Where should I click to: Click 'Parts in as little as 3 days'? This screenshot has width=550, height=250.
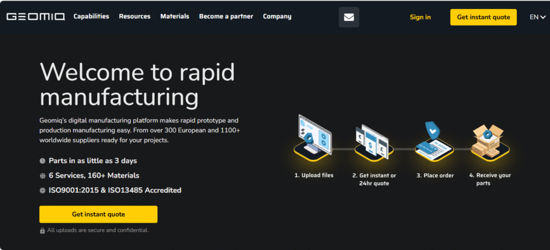[x=92, y=161]
